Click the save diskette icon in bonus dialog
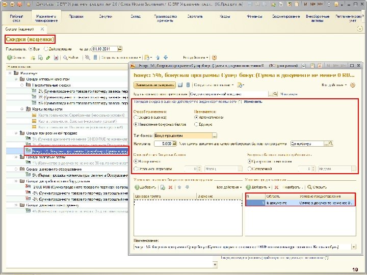 pyautogui.click(x=181, y=85)
